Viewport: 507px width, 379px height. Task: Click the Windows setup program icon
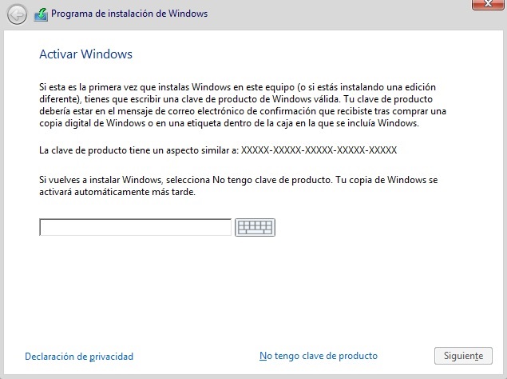41,15
